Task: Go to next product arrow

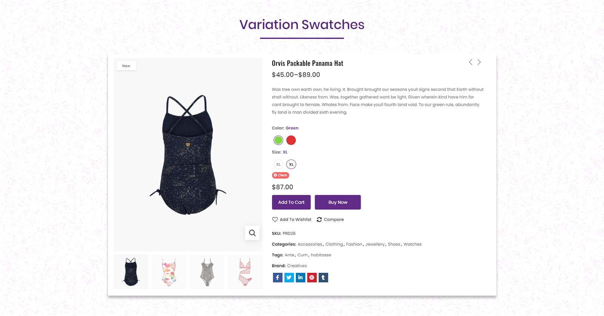Action: (479, 62)
